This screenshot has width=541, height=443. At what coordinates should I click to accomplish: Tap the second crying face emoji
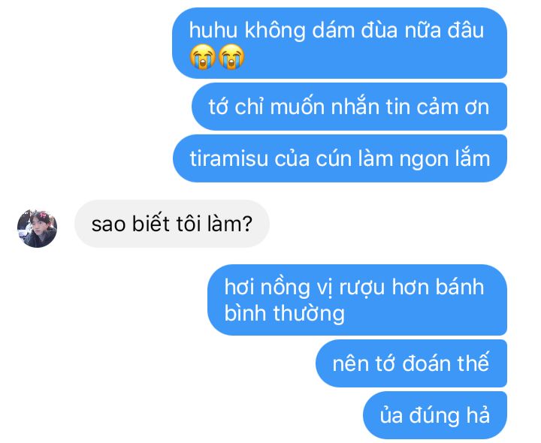coord(231,57)
